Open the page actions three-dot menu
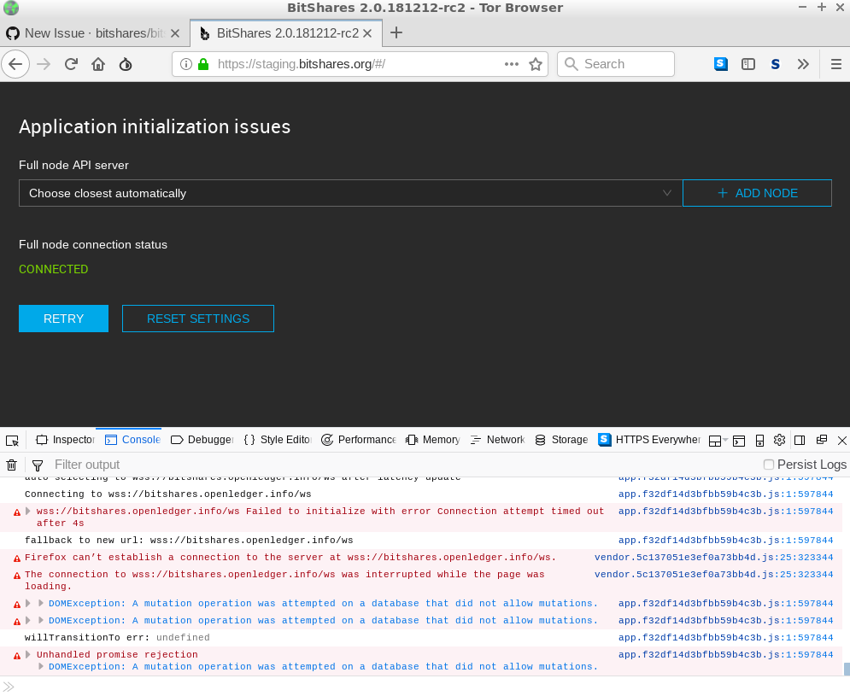 511,64
